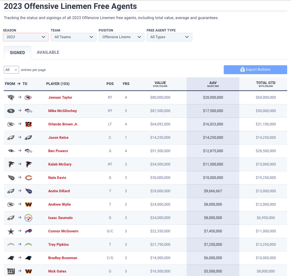The height and width of the screenshot is (276, 291).
Task: Click Steelers logo in Isaac Seumalo row
Action: tap(28, 218)
